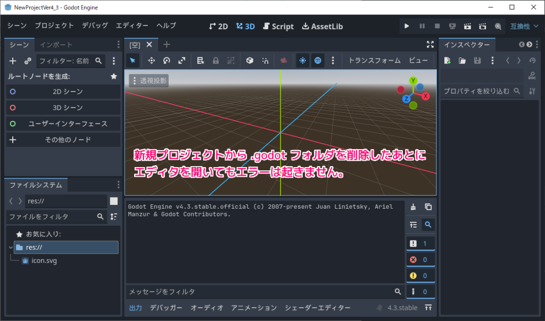545x321 pixels.
Task: Toggle the search filter in output messages
Action: pyautogui.click(x=428, y=225)
